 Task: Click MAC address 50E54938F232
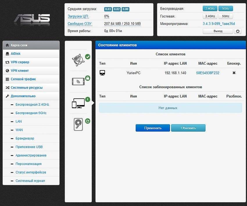point(207,73)
